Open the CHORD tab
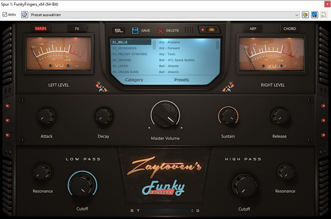Viewport: 331px width, 219px height. coord(290,29)
